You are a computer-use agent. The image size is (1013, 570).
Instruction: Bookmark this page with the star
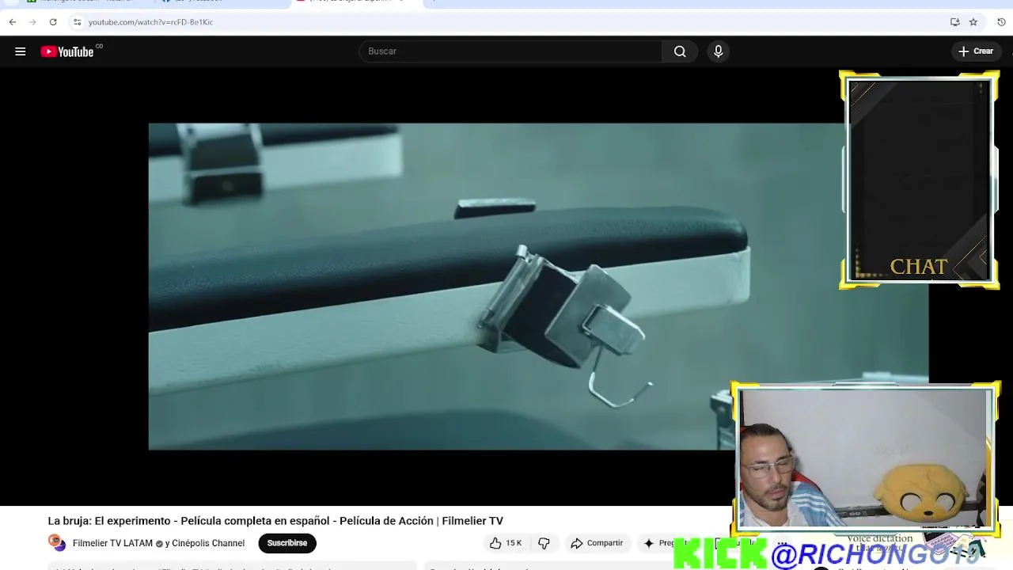point(973,22)
